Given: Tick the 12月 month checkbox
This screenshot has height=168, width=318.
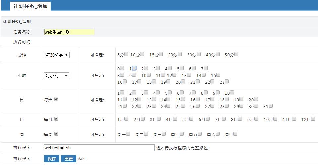Looking at the screenshot, I should click(313, 119).
